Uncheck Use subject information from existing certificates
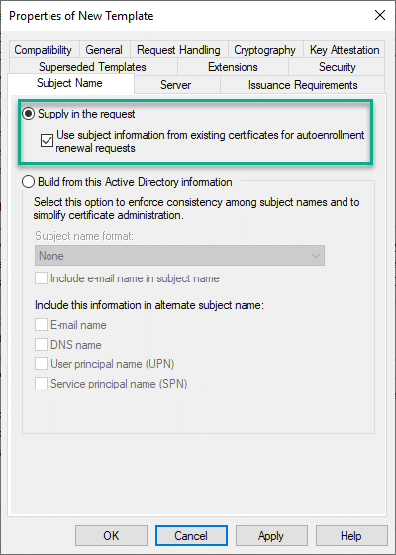 click(47, 140)
